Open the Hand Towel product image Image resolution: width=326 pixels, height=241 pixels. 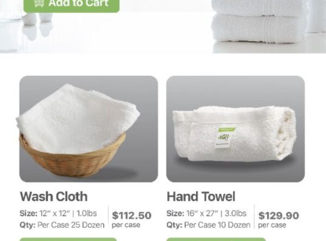[236, 129]
